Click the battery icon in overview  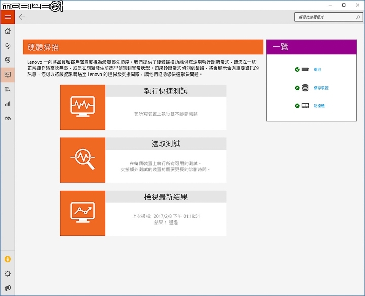pyautogui.click(x=305, y=69)
